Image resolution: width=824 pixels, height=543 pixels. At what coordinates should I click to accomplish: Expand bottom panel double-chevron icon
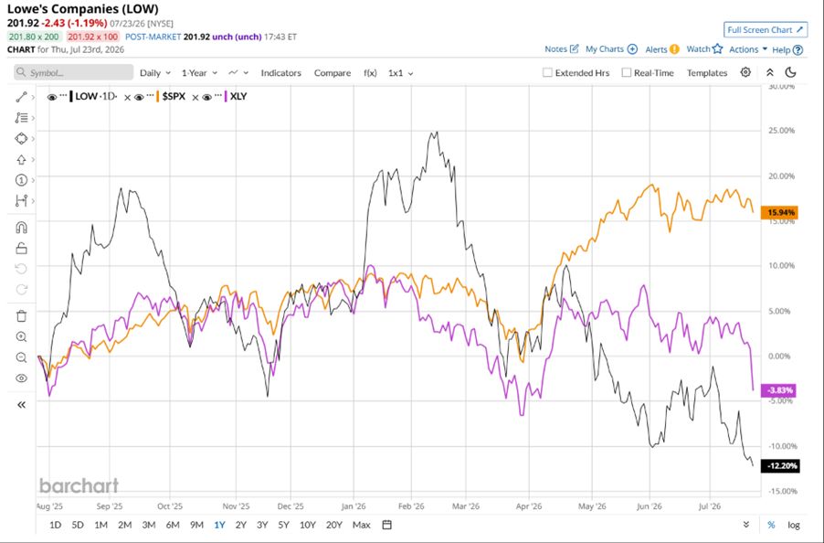(746, 525)
